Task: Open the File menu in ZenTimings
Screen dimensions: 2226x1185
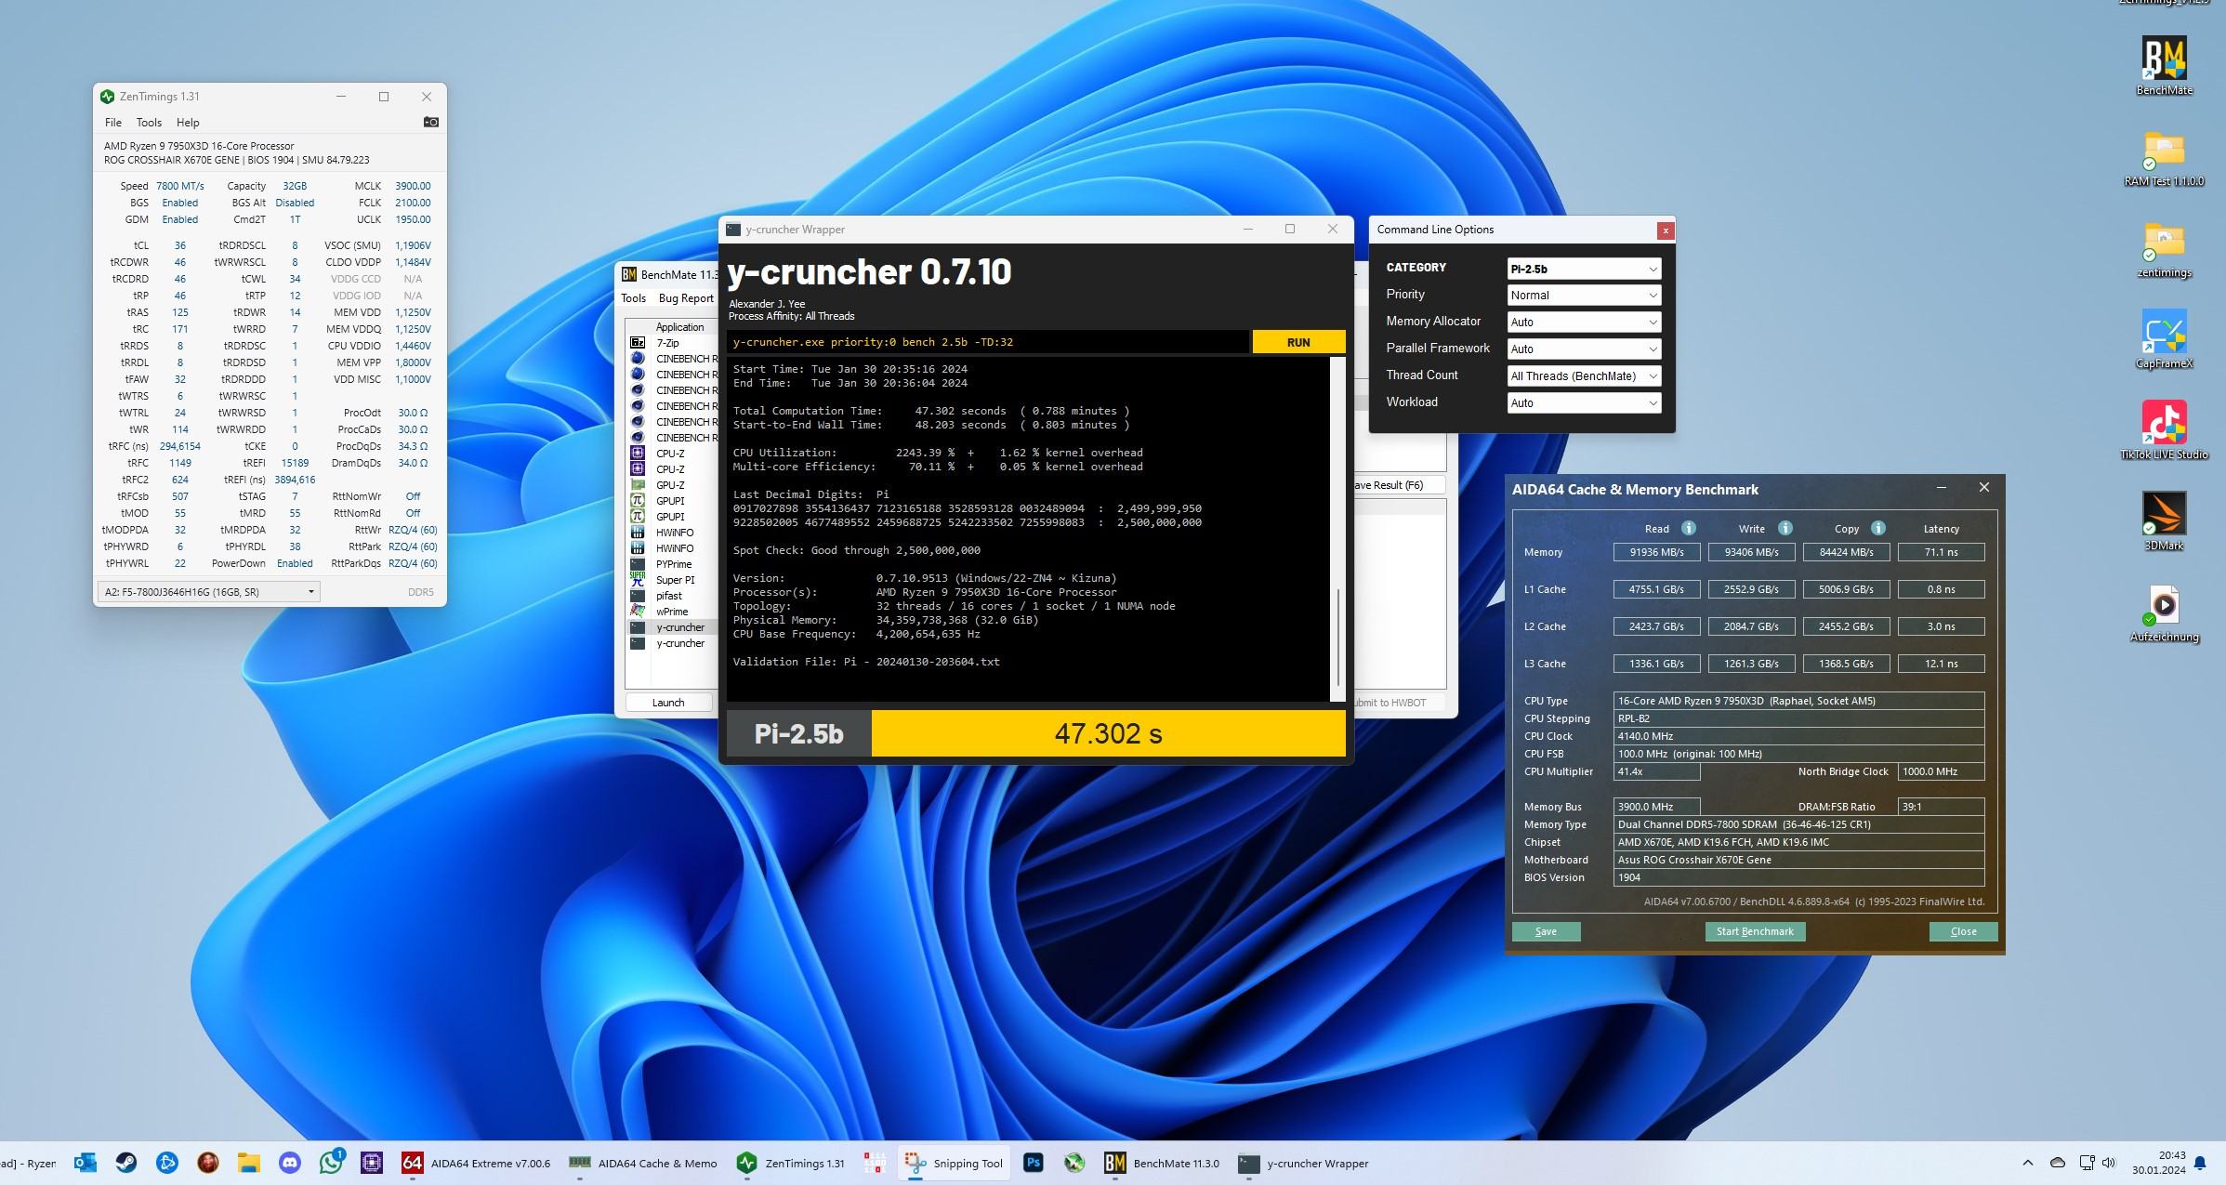Action: point(113,123)
